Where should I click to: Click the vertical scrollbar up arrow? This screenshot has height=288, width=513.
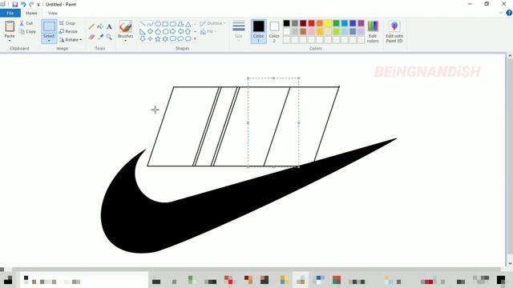pos(510,56)
